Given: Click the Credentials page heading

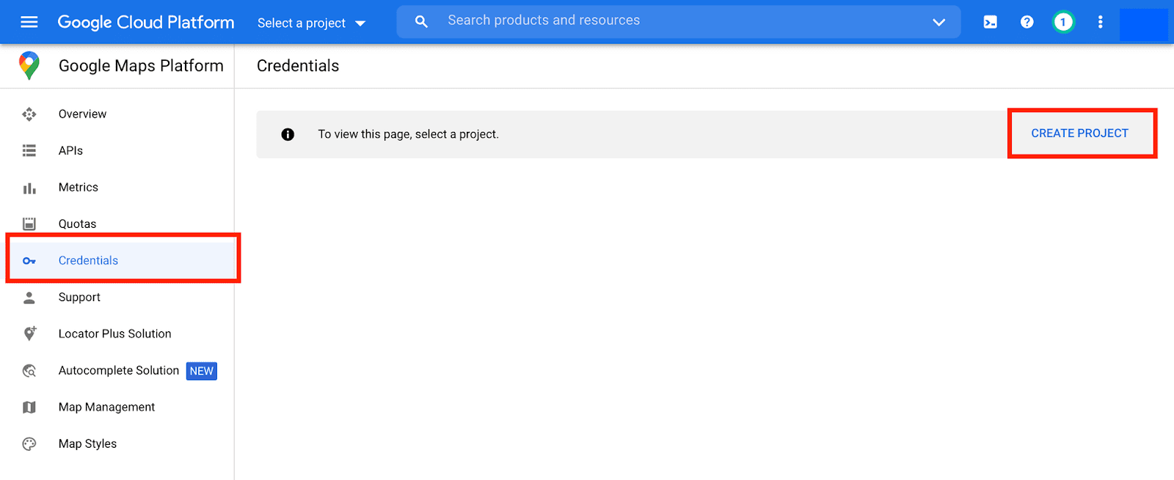Looking at the screenshot, I should [x=298, y=66].
